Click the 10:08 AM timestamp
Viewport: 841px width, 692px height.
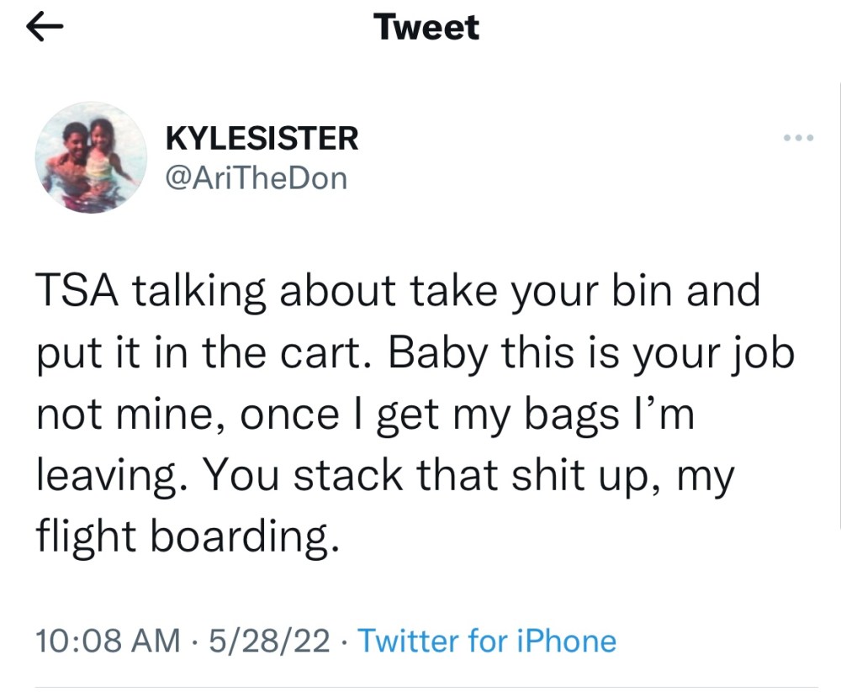tap(108, 641)
